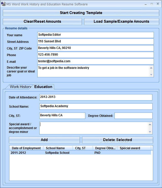Viewport: 162px width, 188px height.
Task: Click Clear/Reset Amounts button
Action: pos(42,21)
